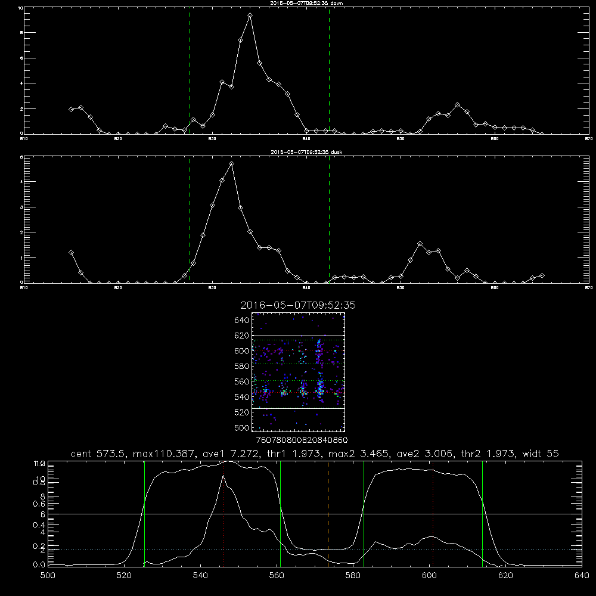Click the 520 label on bottom plot x-axis

(x=125, y=576)
